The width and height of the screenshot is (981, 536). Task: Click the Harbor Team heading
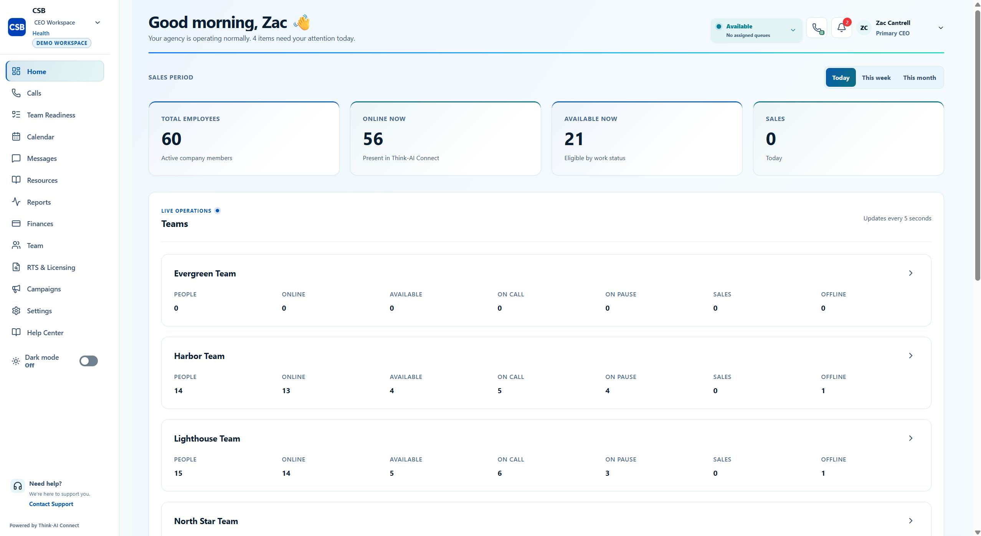click(199, 356)
